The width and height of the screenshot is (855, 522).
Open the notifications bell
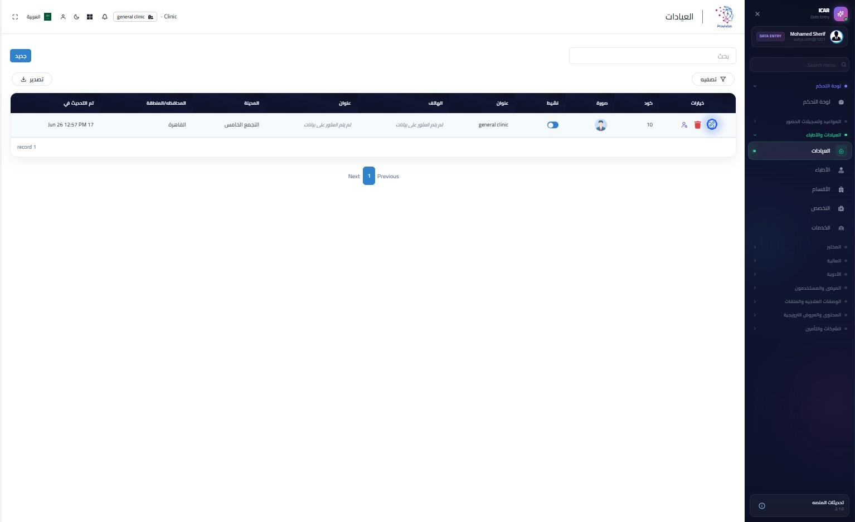104,17
